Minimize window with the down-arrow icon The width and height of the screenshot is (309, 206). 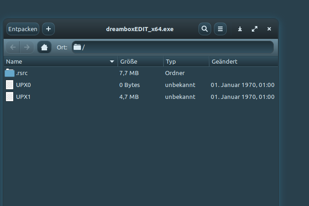click(x=240, y=29)
